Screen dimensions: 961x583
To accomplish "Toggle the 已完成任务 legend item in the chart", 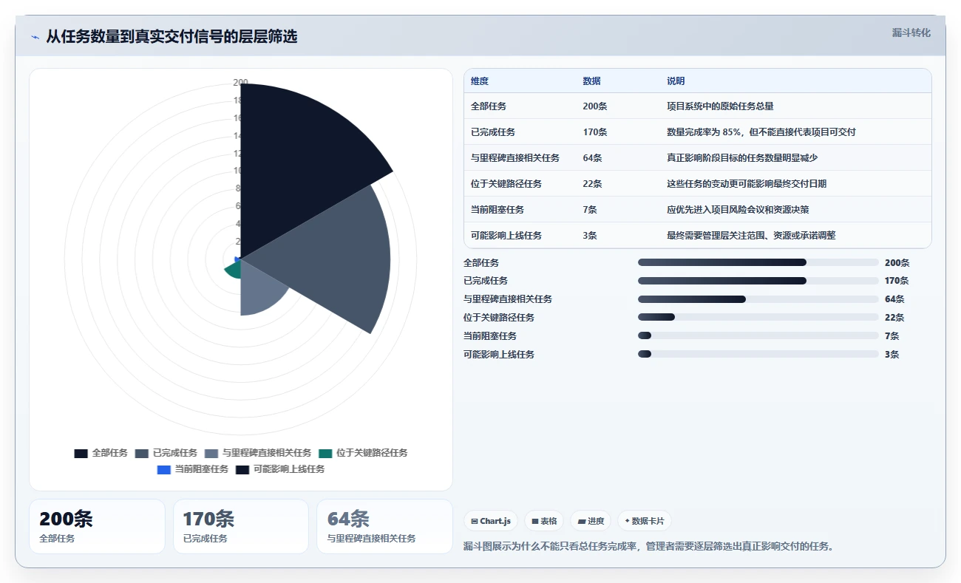I will point(166,453).
